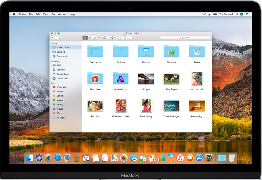Screen dimensions: 262x180
Task: Open the Action gear menu
Action: (x=113, y=38)
